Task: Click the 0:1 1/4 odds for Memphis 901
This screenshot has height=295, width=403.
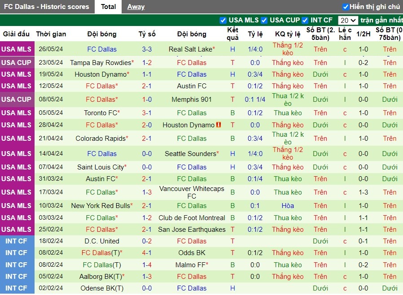Action: [255, 100]
